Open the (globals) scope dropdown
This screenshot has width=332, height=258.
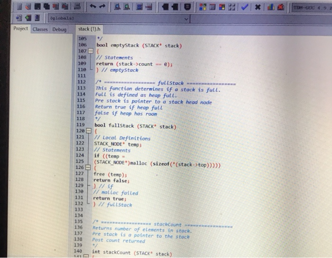coord(119,19)
